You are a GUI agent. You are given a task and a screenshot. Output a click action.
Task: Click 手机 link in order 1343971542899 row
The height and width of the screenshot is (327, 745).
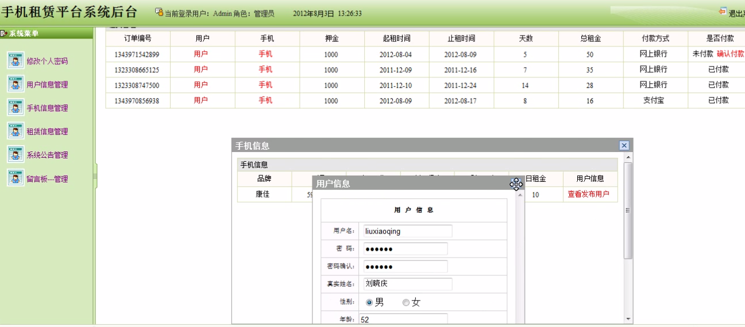click(x=265, y=54)
